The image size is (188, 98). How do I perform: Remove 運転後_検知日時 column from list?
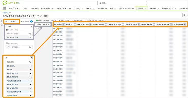click(30, 88)
